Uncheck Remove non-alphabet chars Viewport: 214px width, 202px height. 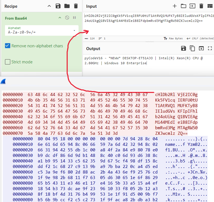tap(7, 46)
